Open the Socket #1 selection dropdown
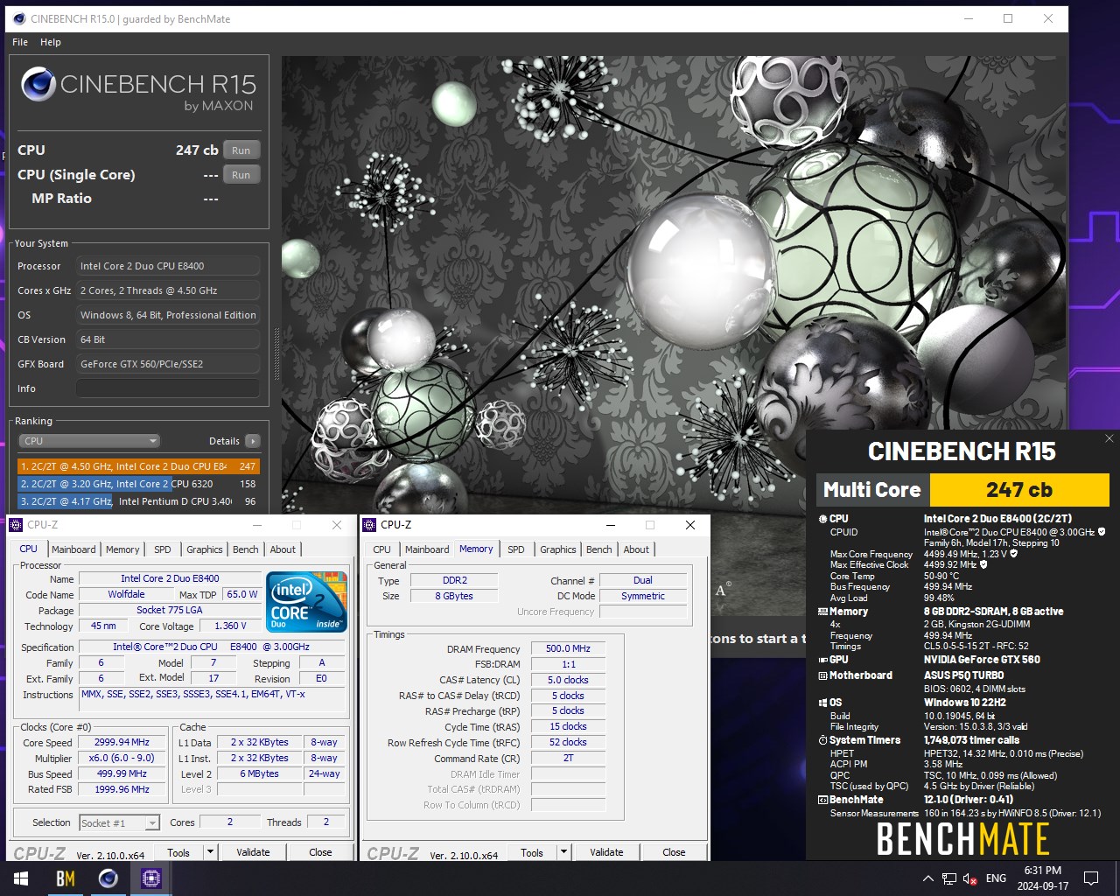This screenshot has width=1120, height=896. [120, 823]
